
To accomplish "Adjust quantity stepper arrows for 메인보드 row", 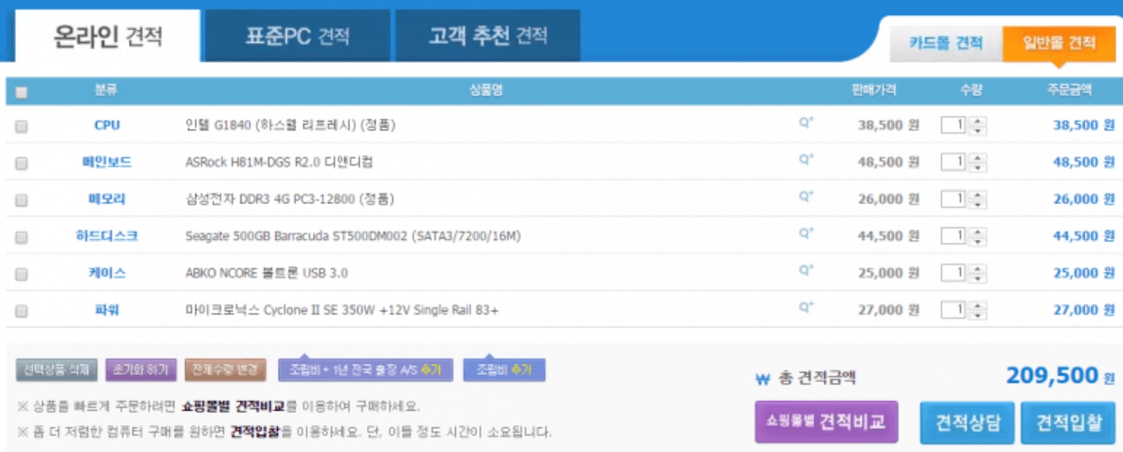I will click(x=978, y=162).
